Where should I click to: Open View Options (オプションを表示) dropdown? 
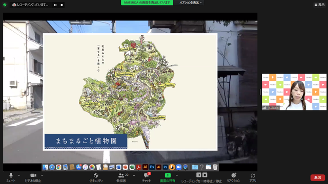pyautogui.click(x=190, y=3)
